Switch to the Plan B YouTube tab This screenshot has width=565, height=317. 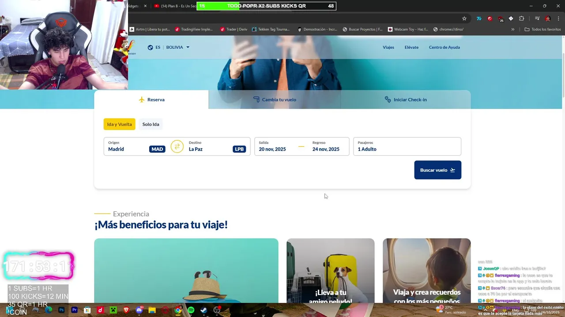(x=174, y=6)
